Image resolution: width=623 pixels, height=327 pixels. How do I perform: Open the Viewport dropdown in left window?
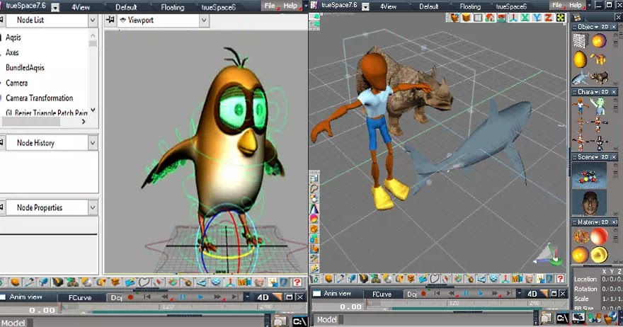coord(203,21)
